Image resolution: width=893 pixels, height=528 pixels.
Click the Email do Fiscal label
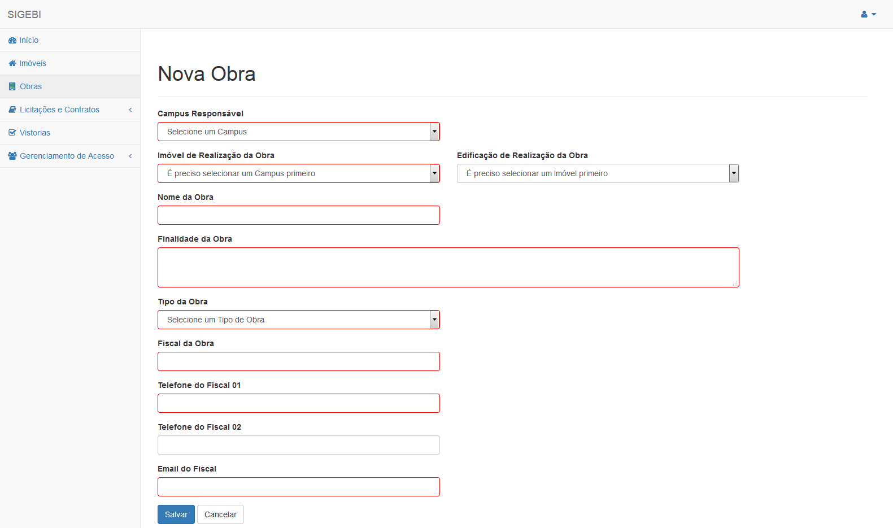187,469
